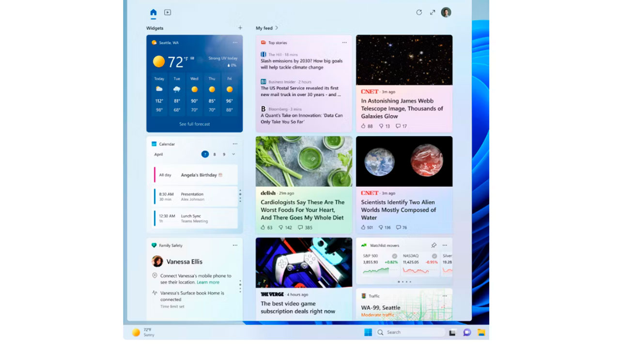Open Family Safety widget more options

click(x=235, y=246)
